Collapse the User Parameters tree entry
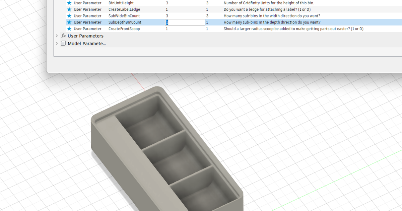The width and height of the screenshot is (402, 211). click(x=56, y=36)
